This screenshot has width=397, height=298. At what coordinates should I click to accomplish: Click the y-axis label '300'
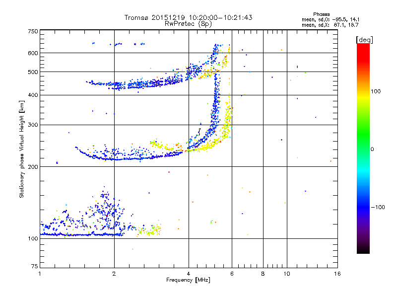[x=33, y=125]
